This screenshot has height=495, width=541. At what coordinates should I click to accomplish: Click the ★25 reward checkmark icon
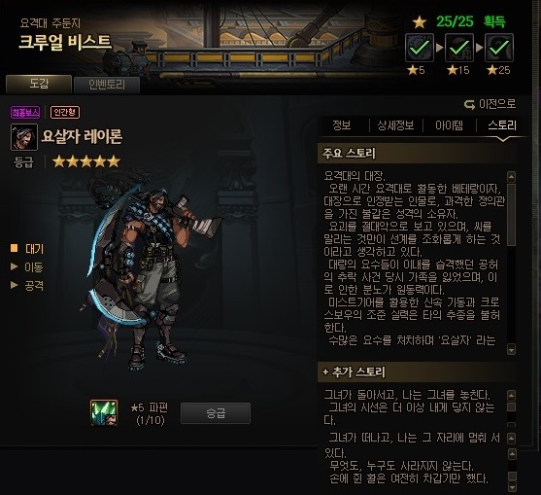499,48
